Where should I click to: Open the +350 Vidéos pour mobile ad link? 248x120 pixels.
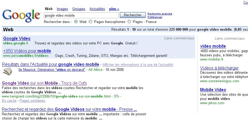point(27,51)
